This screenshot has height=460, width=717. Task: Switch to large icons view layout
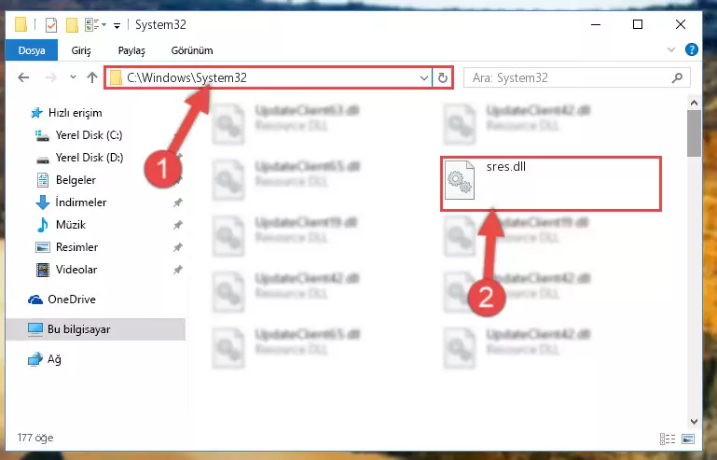688,439
